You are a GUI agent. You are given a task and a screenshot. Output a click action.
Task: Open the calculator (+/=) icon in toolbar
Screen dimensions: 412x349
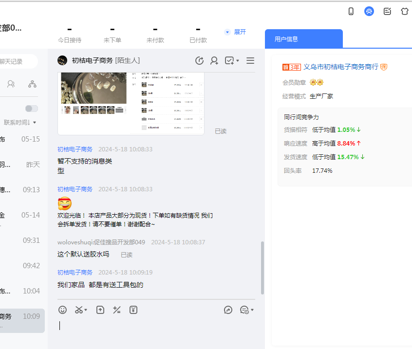click(x=117, y=310)
